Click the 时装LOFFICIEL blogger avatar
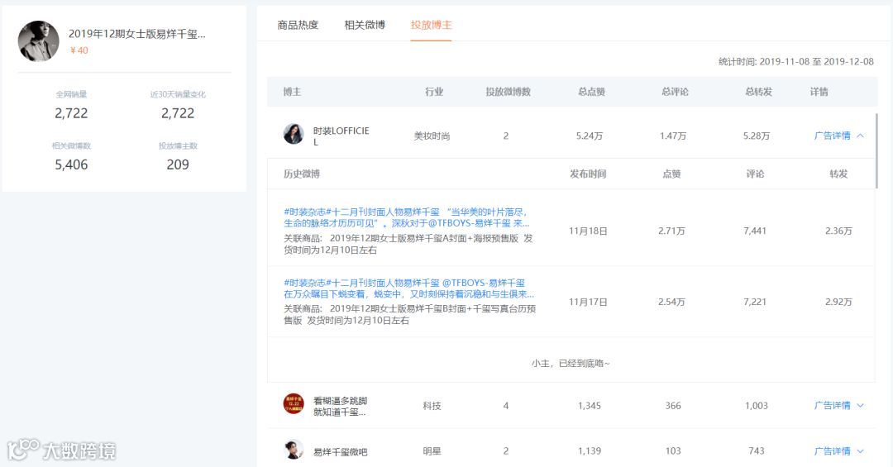Viewport: 893px width, 467px height. point(294,134)
